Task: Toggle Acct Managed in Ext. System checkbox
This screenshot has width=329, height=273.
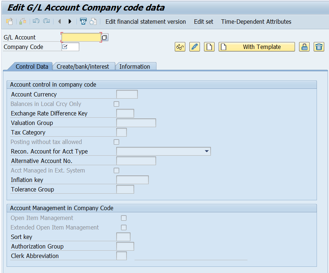Action: (117, 170)
